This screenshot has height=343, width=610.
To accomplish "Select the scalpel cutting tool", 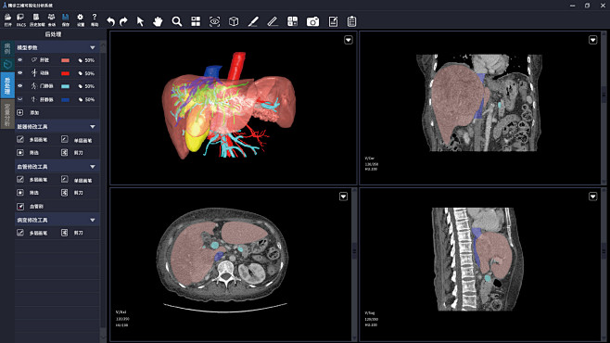I will click(x=253, y=21).
